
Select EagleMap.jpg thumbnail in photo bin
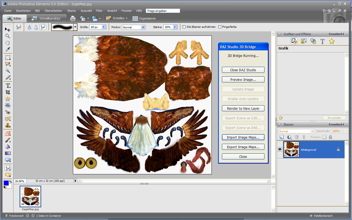pos(30,196)
